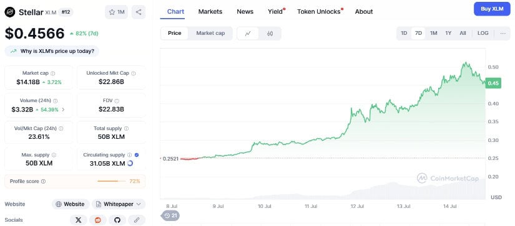The width and height of the screenshot is (515, 226).
Task: Switch to the line chart icon
Action: pos(248,34)
